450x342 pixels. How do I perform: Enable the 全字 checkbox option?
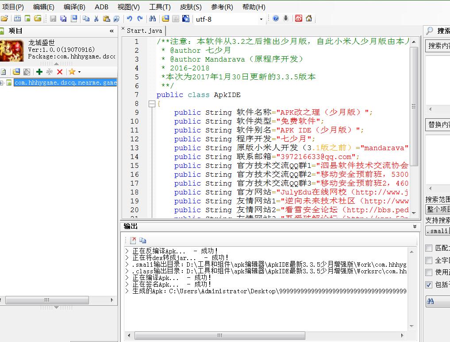coord(429,260)
